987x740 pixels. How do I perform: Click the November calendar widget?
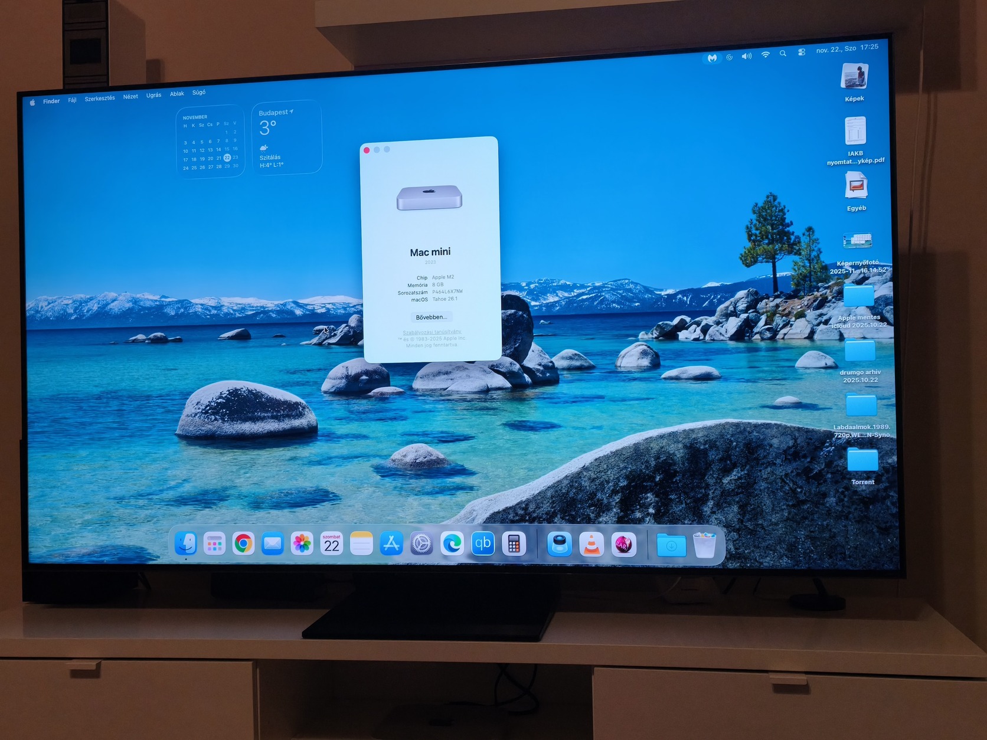click(210, 142)
